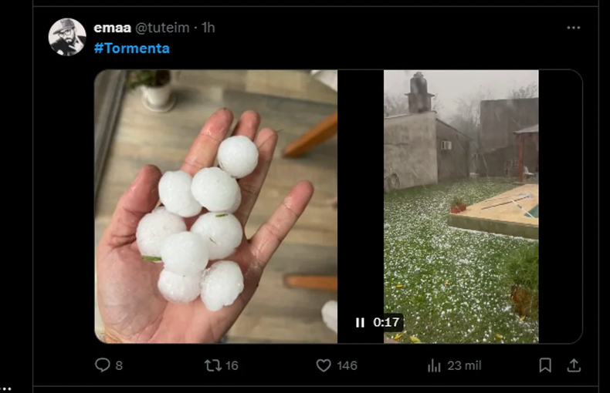Open the view analytics bar-chart icon
Viewport: 610px width, 393px height.
pos(434,365)
